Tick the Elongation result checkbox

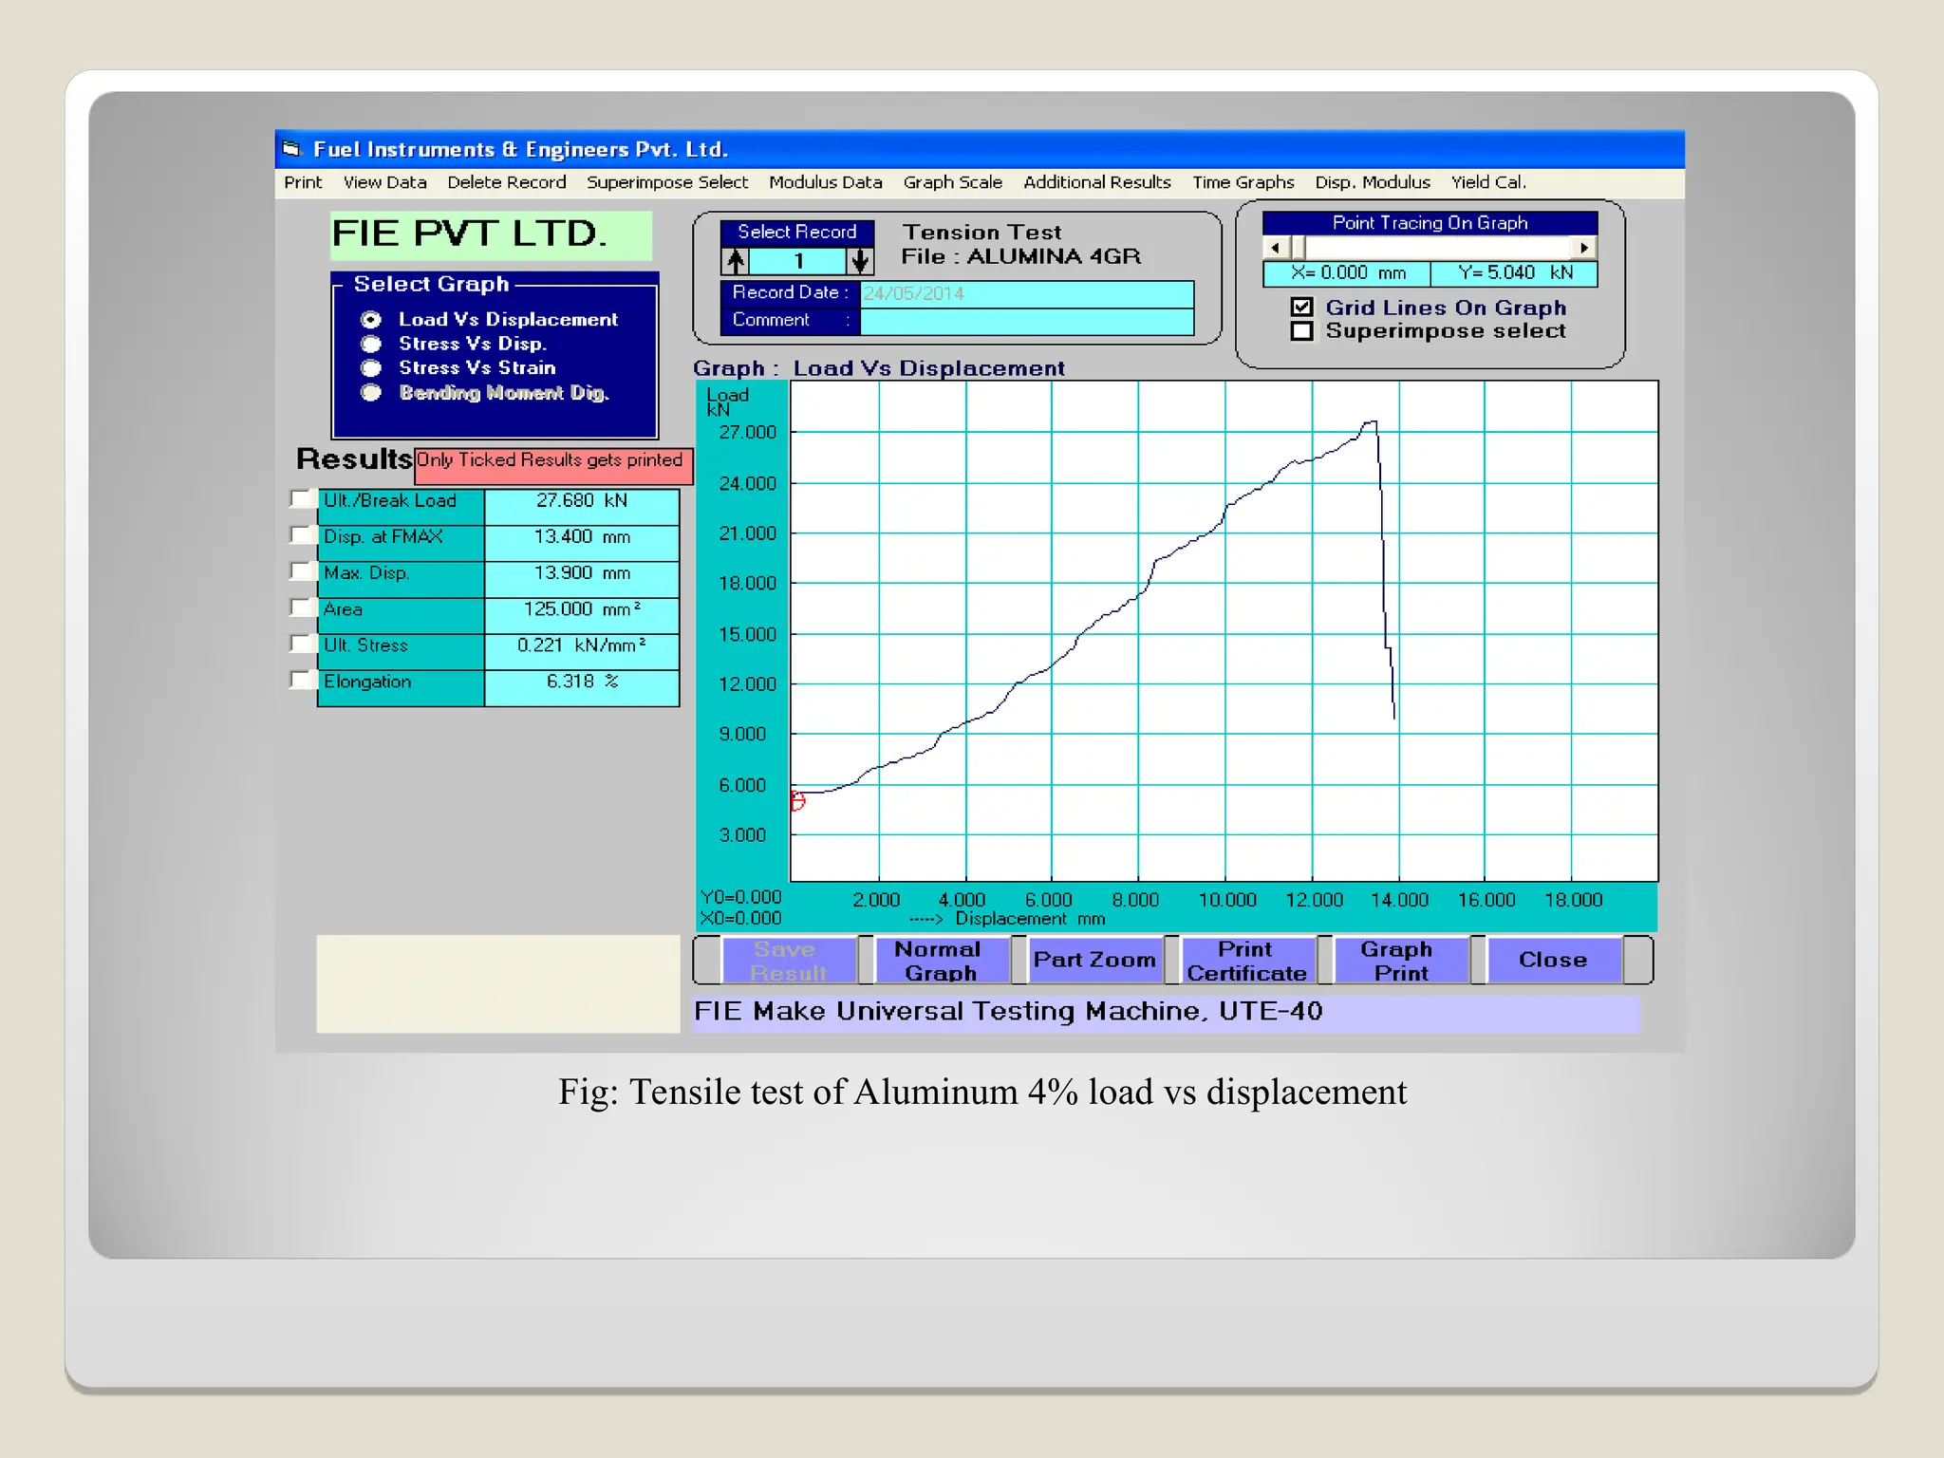click(303, 680)
